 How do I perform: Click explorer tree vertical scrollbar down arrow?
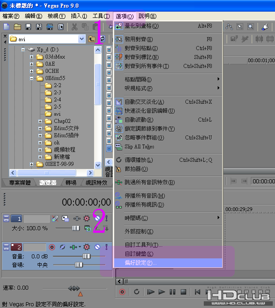[x=98, y=165]
